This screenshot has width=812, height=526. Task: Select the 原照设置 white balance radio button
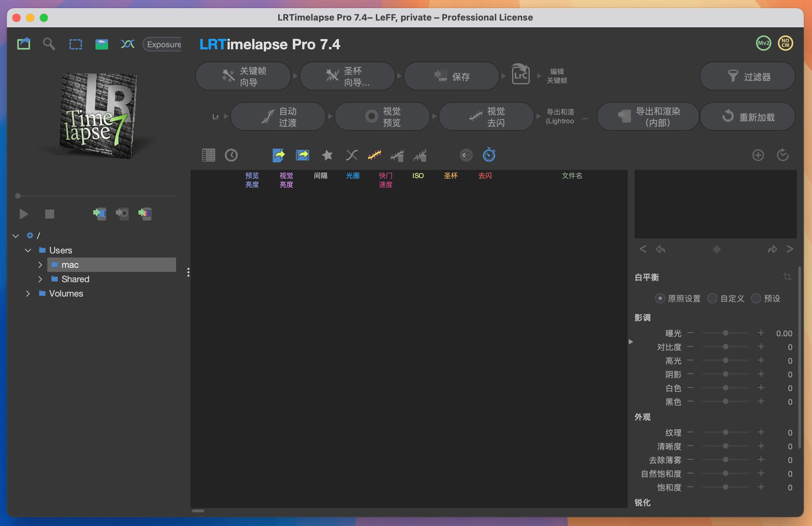click(x=660, y=298)
